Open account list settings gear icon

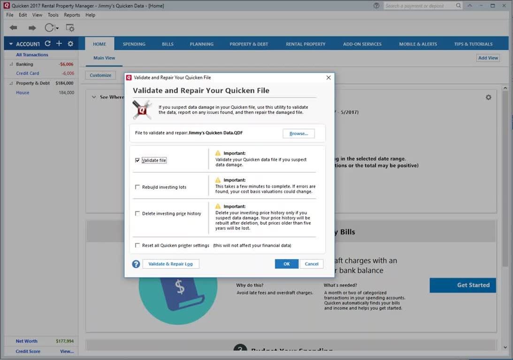pos(70,44)
